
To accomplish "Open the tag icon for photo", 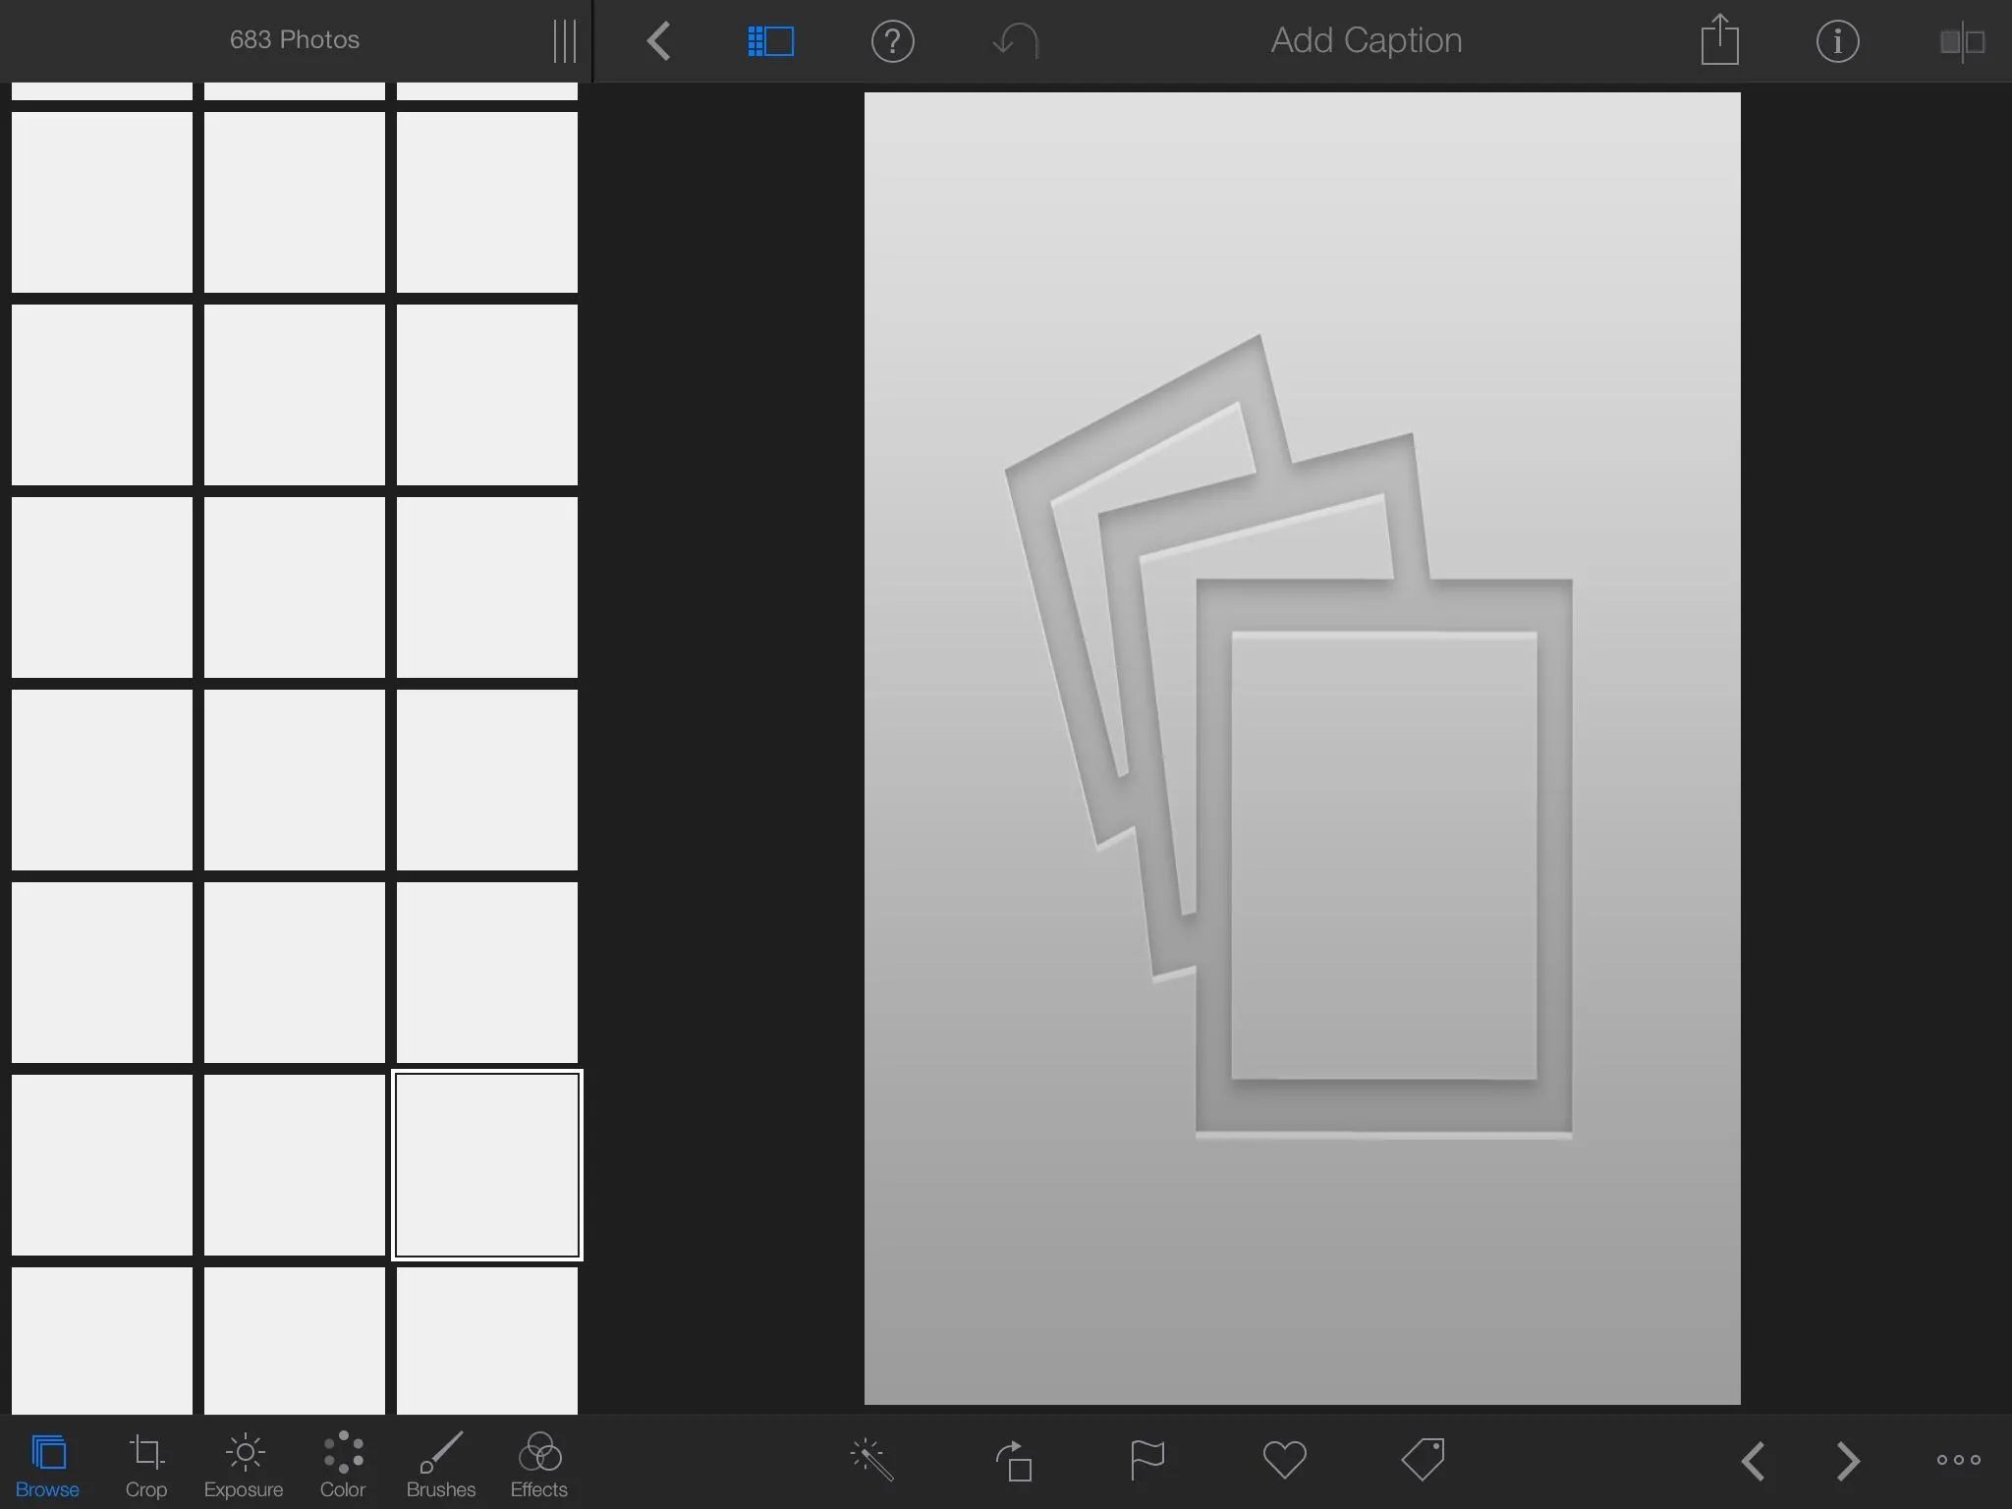I will pos(1423,1460).
